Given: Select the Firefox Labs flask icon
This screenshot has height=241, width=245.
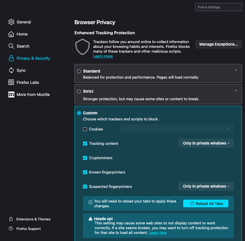Looking at the screenshot, I should click(x=11, y=82).
